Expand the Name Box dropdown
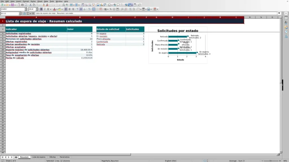 click(x=20, y=13)
